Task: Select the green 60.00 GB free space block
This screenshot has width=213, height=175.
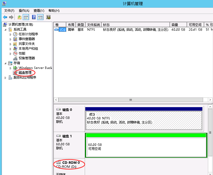Action: click(146, 146)
